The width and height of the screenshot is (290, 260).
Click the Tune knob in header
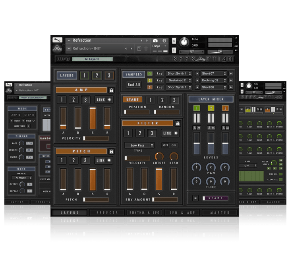tap(184, 42)
